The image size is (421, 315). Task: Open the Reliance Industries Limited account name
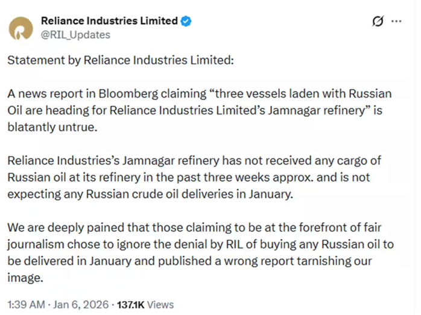pyautogui.click(x=109, y=21)
